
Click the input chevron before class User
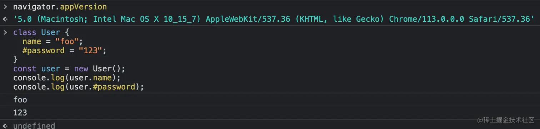tap(5, 32)
